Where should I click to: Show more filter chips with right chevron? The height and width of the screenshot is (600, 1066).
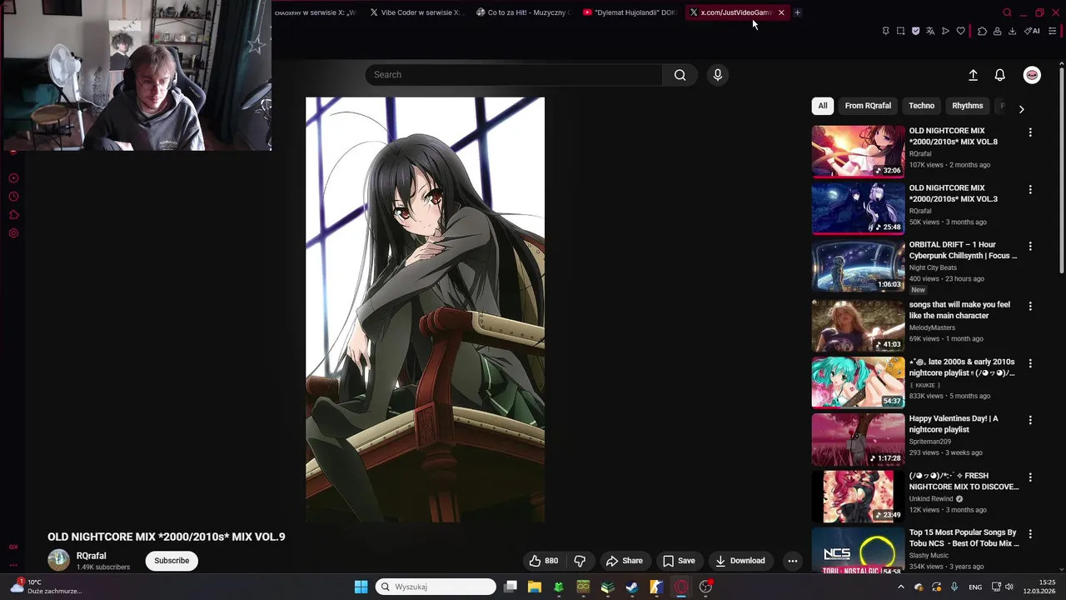[1021, 109]
